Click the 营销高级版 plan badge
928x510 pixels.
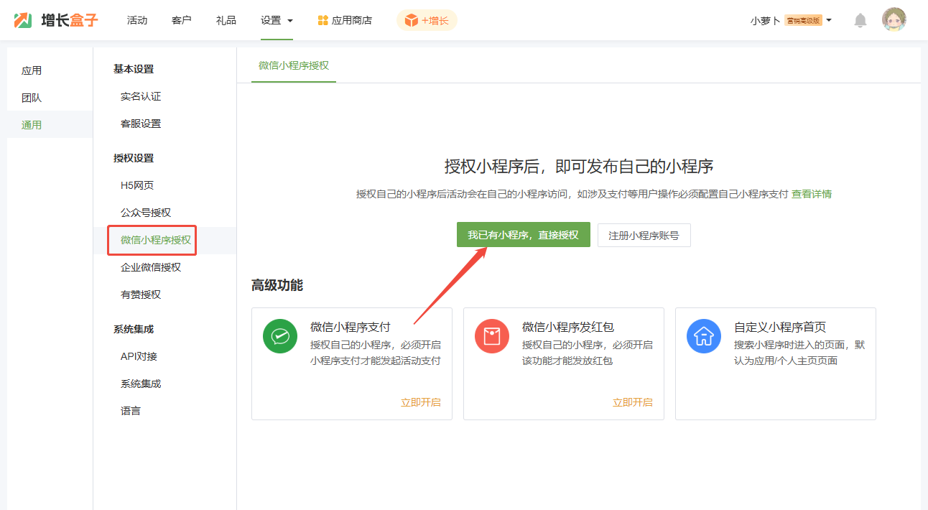click(x=804, y=20)
